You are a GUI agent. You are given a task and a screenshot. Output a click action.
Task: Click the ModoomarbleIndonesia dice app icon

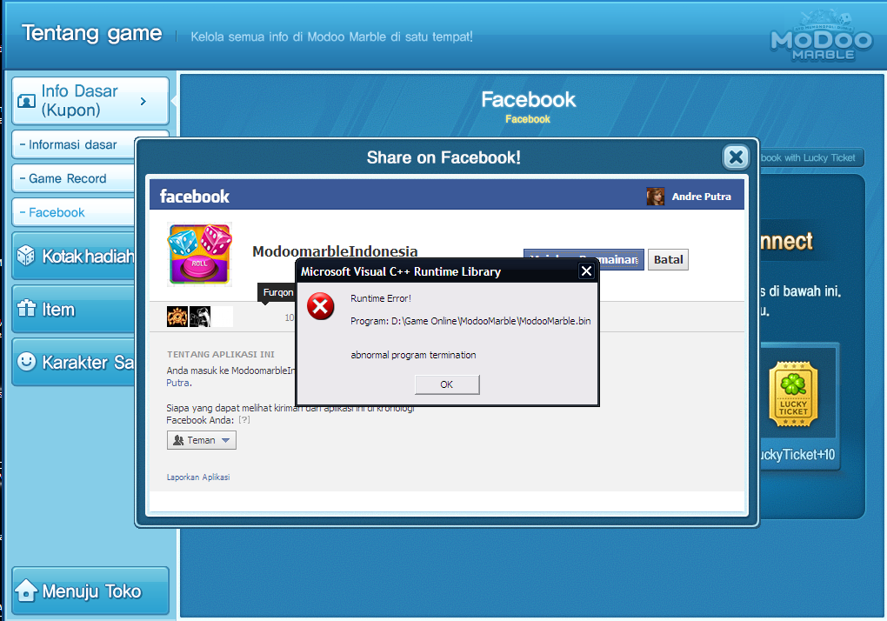click(x=200, y=254)
